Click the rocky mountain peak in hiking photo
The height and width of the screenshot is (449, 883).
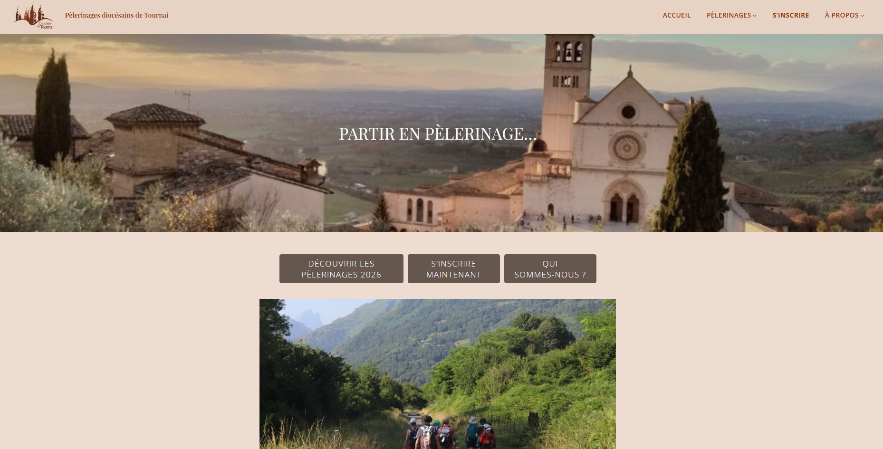point(308,317)
